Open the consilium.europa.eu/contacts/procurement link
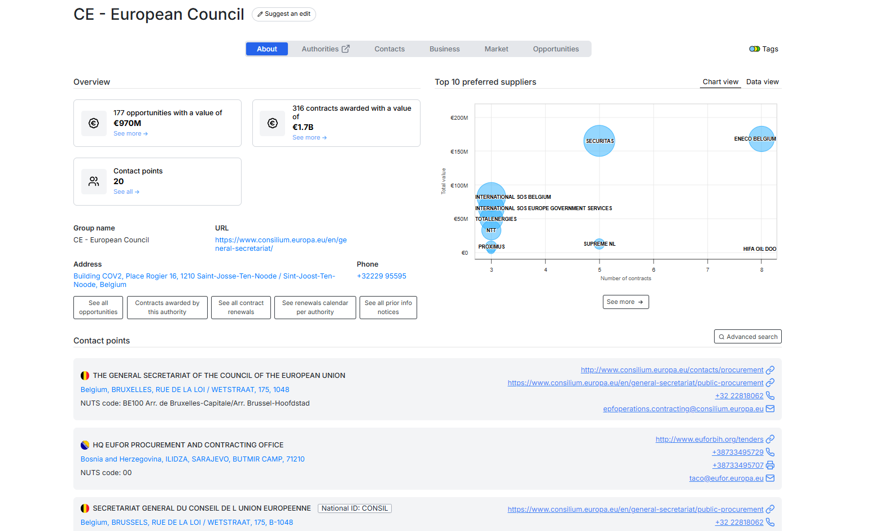 672,370
